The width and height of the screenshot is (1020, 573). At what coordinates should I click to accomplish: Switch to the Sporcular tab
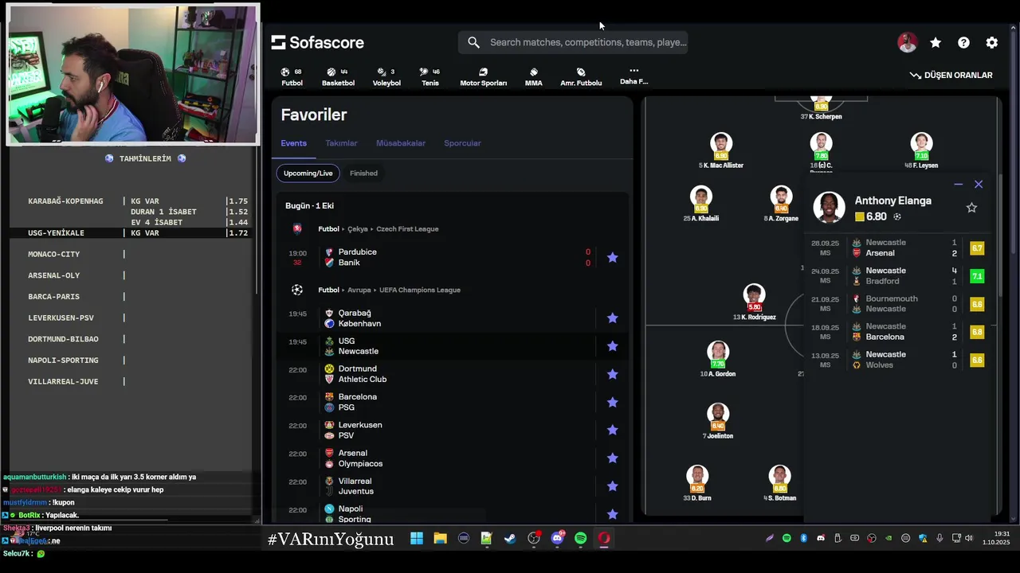(462, 143)
